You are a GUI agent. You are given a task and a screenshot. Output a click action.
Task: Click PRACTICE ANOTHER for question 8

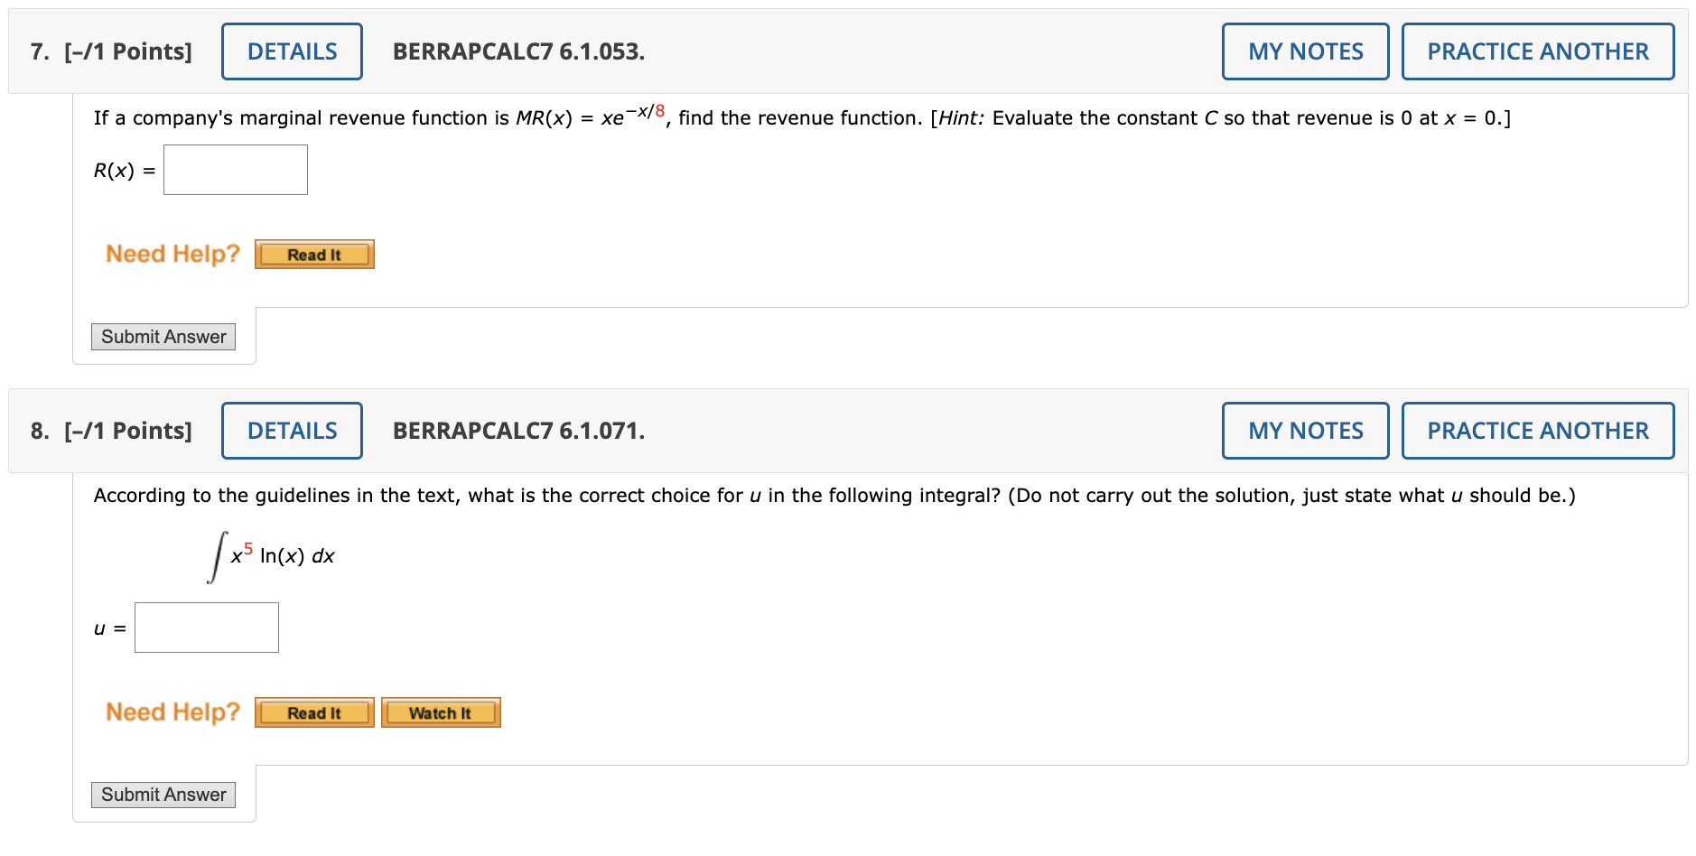click(x=1537, y=431)
